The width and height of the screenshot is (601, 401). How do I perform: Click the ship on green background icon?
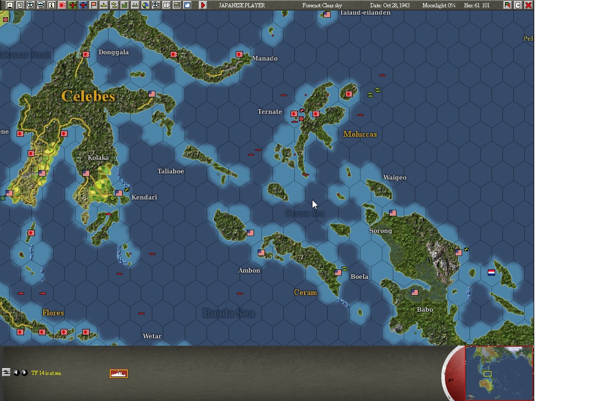(x=135, y=5)
